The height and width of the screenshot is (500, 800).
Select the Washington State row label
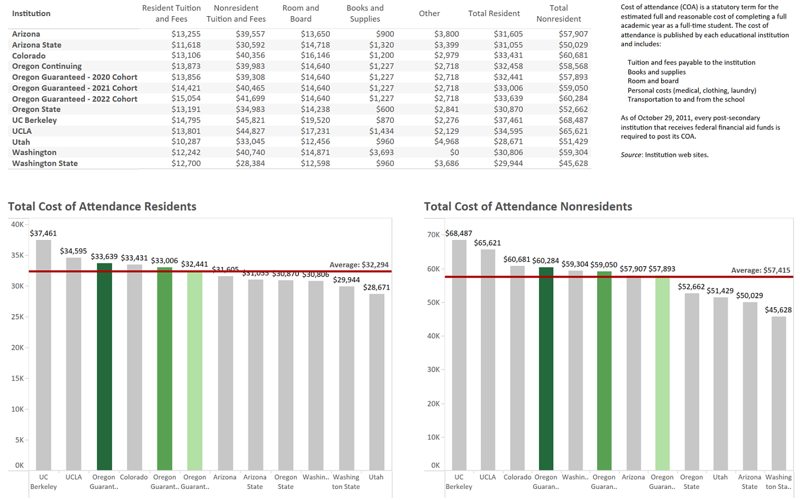[45, 163]
